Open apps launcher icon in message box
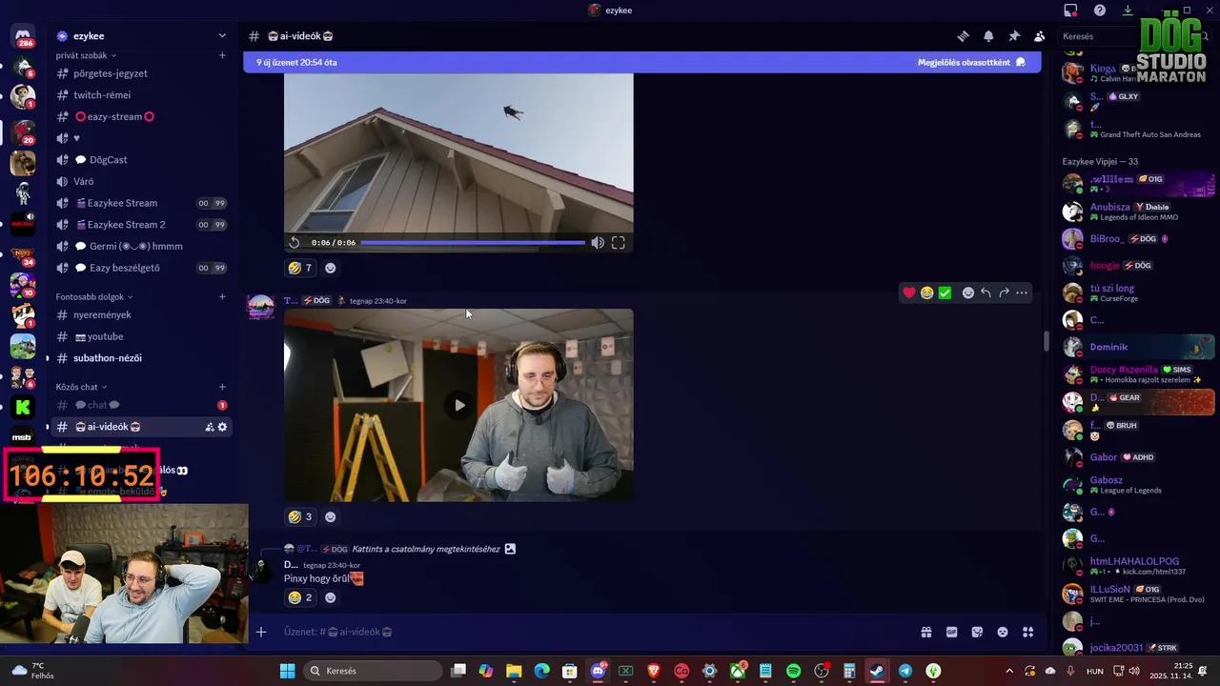Screen dimensions: 1220x686 tap(1027, 632)
